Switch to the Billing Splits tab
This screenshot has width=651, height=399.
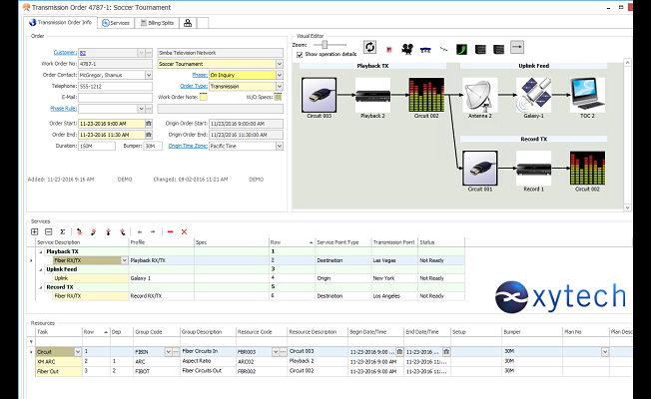coord(158,21)
